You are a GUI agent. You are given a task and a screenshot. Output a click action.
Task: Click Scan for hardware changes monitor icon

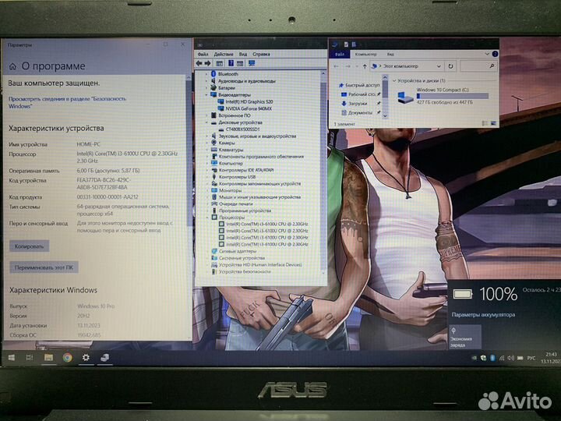(x=252, y=63)
